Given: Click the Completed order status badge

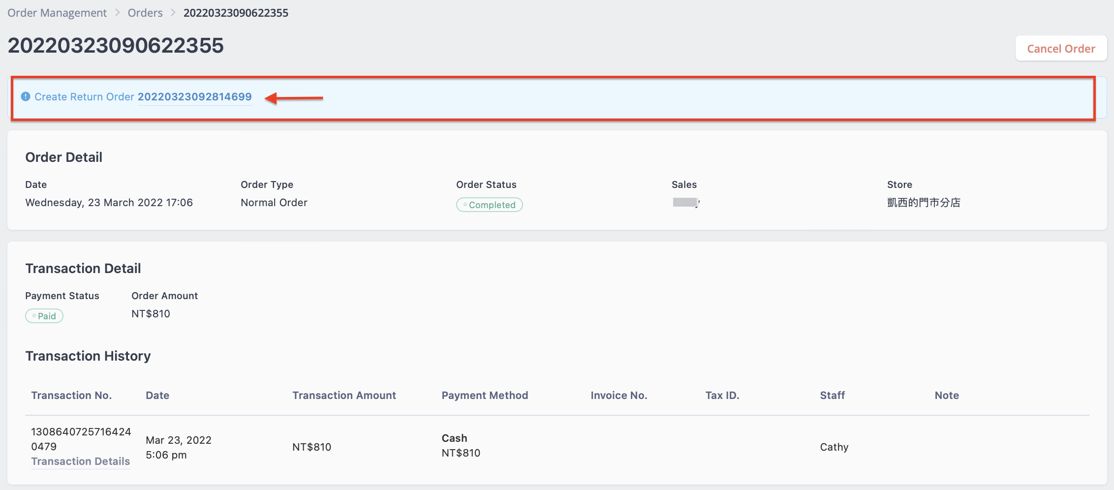Looking at the screenshot, I should (489, 205).
